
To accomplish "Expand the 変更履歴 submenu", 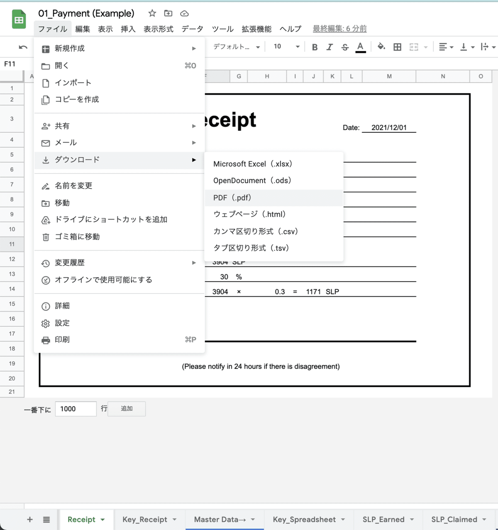I will click(x=120, y=263).
